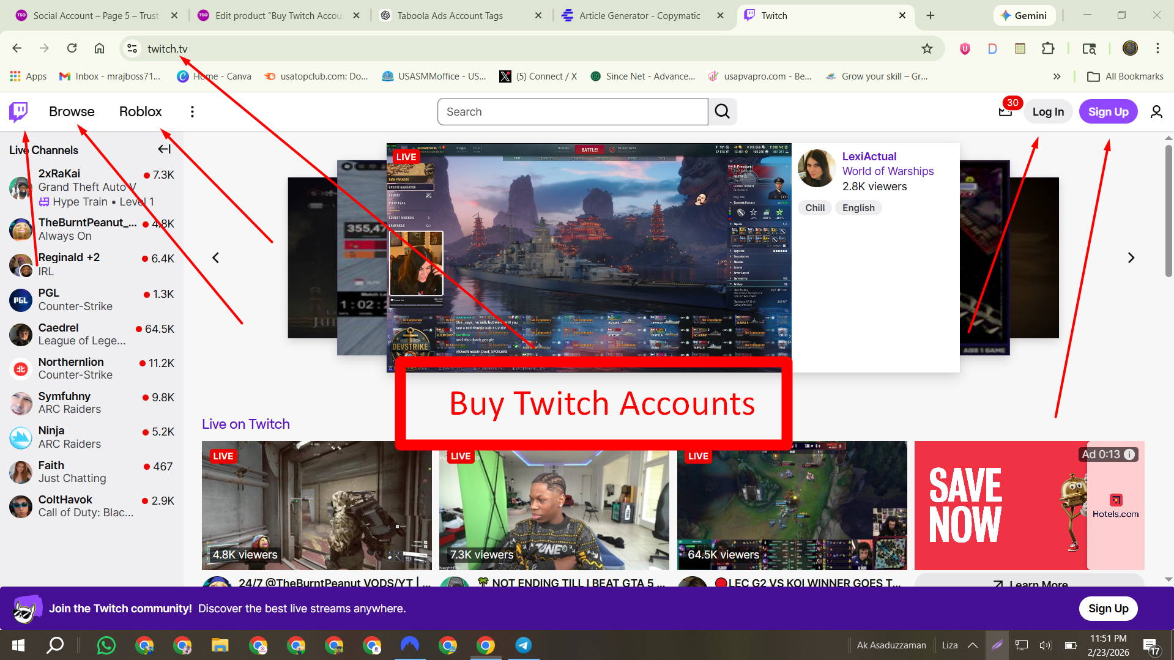Click the page vertical scrollbar
Viewport: 1174px width, 660px height.
pyautogui.click(x=1168, y=211)
